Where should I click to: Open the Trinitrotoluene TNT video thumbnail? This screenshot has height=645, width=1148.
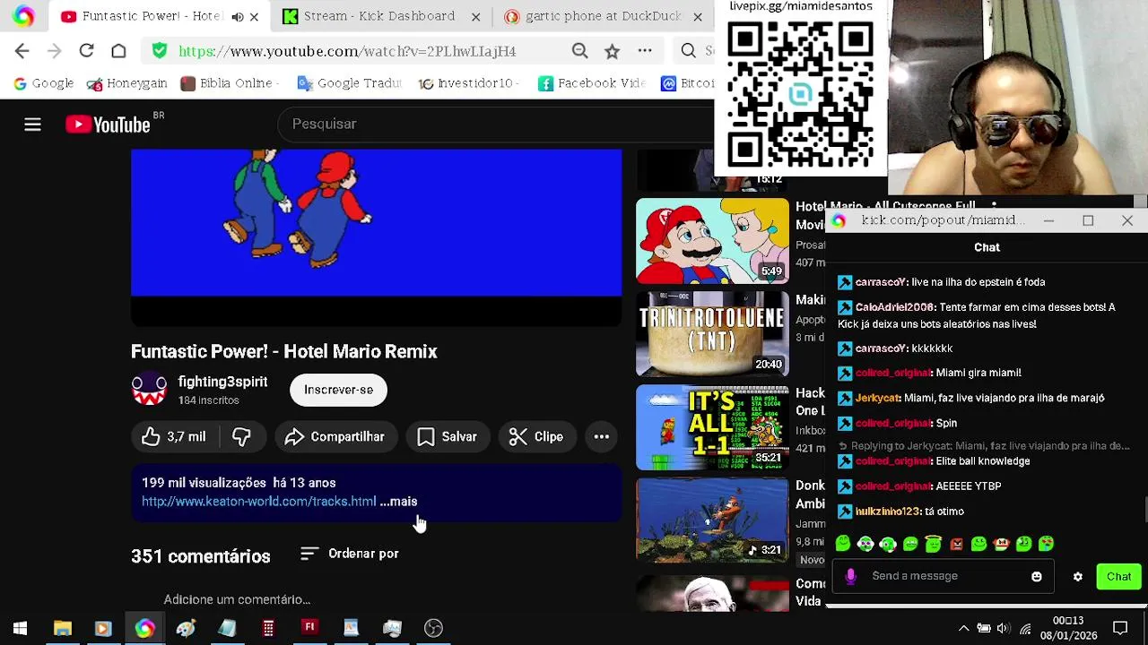click(x=712, y=333)
